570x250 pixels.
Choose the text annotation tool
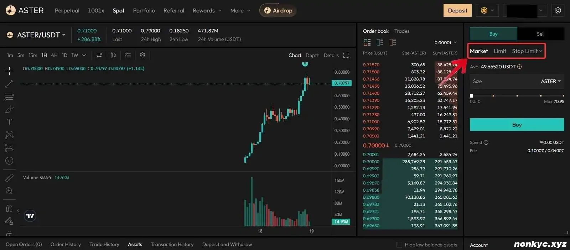pyautogui.click(x=9, y=122)
